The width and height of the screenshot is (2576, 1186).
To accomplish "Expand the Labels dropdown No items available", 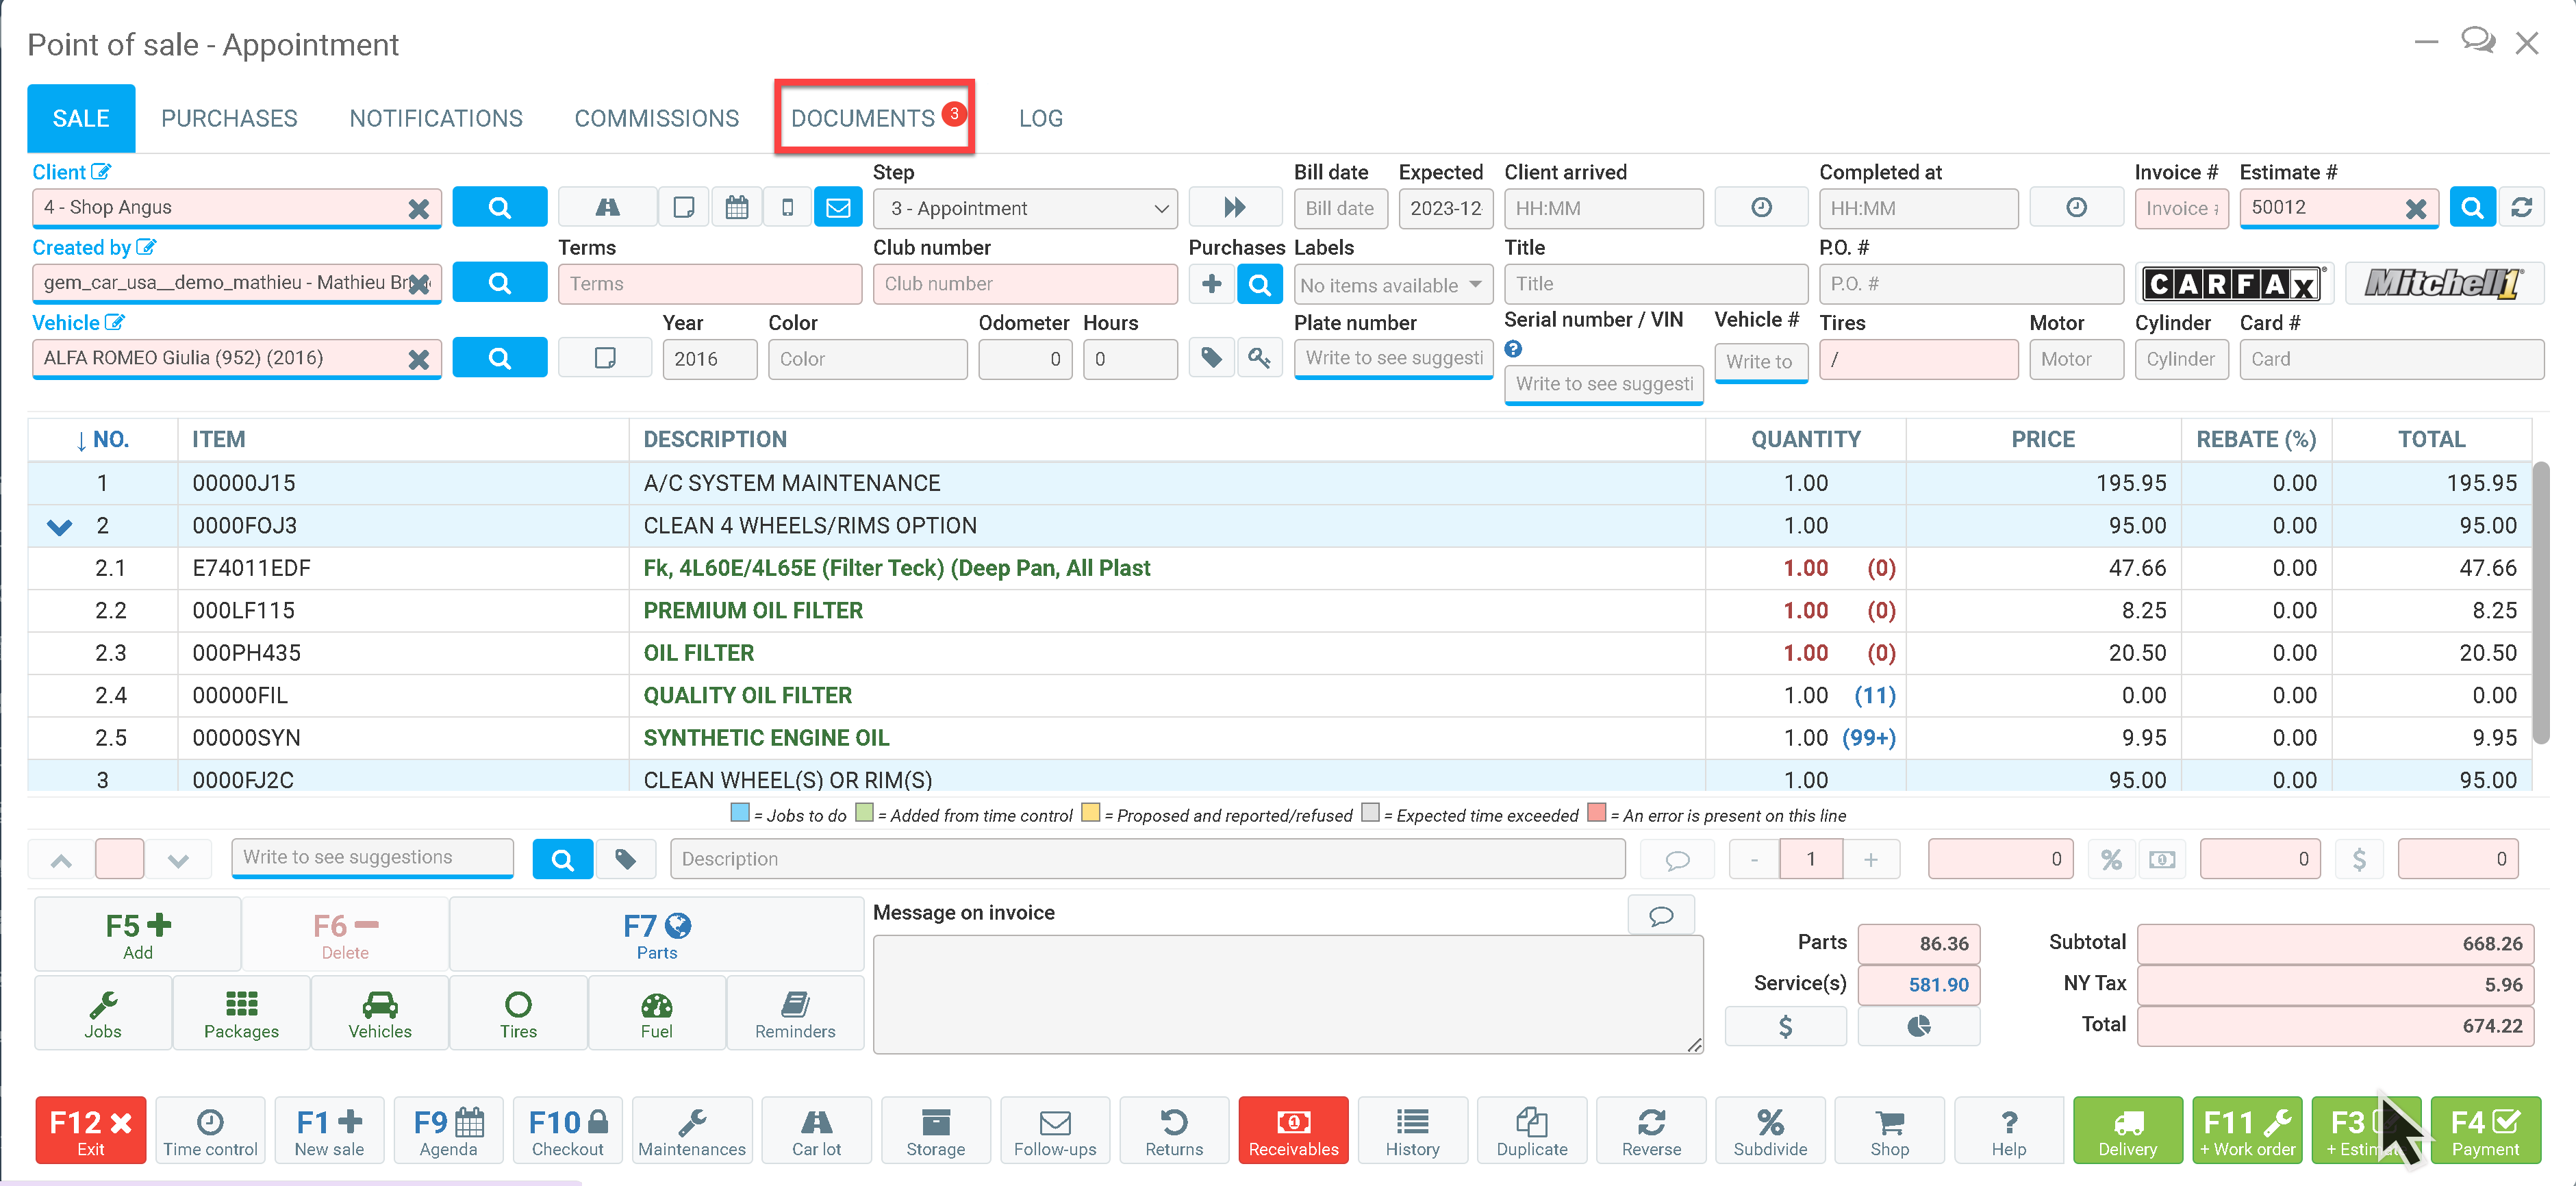I will coord(1391,285).
